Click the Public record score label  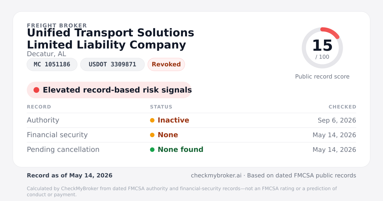(322, 77)
